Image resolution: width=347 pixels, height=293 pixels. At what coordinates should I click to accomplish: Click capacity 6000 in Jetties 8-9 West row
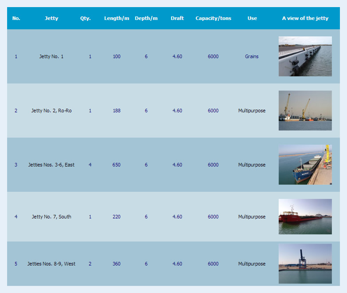pos(213,264)
